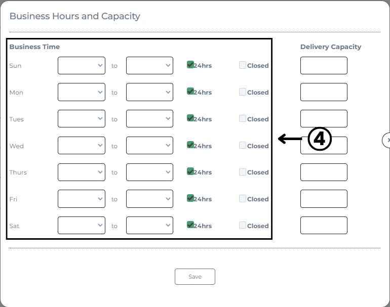Open the Fri end time dropdown
The image size is (390, 307).
149,199
